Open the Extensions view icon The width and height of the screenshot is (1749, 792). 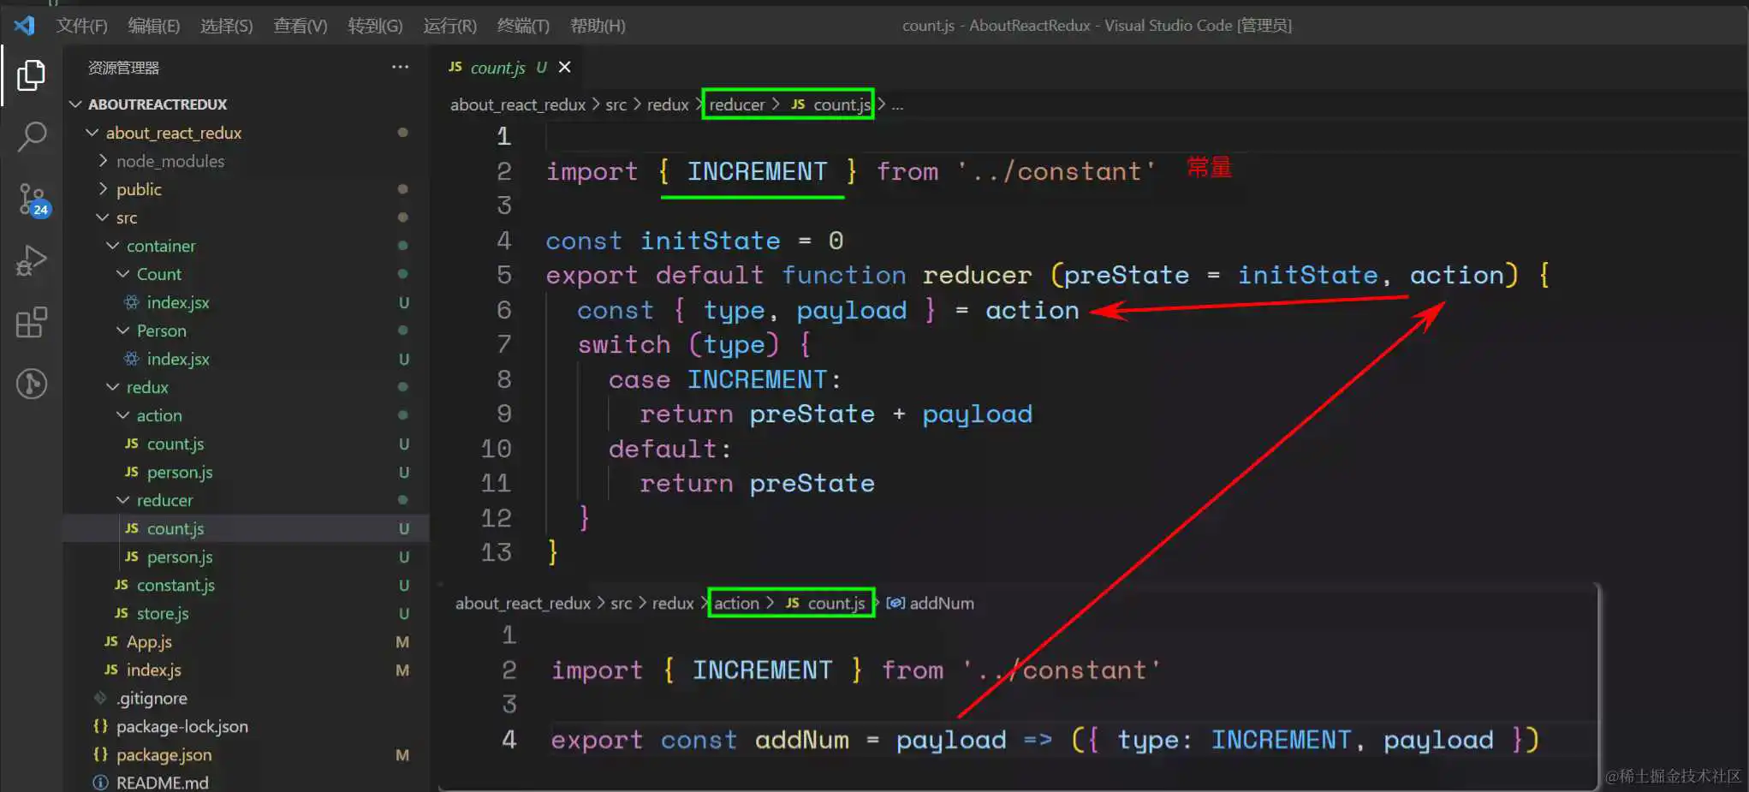click(32, 322)
